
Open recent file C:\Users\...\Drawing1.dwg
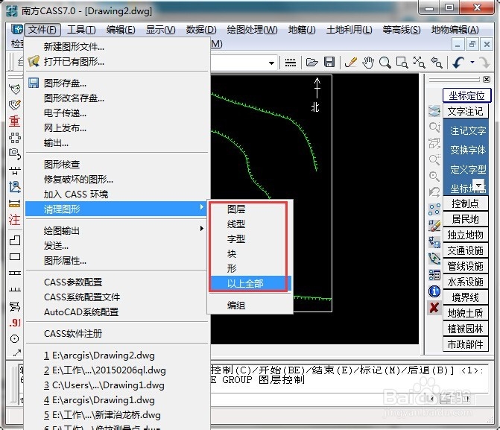coord(117,385)
